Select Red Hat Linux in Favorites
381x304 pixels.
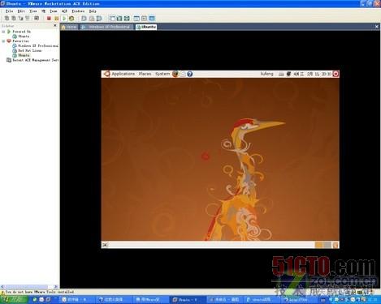pyautogui.click(x=30, y=50)
